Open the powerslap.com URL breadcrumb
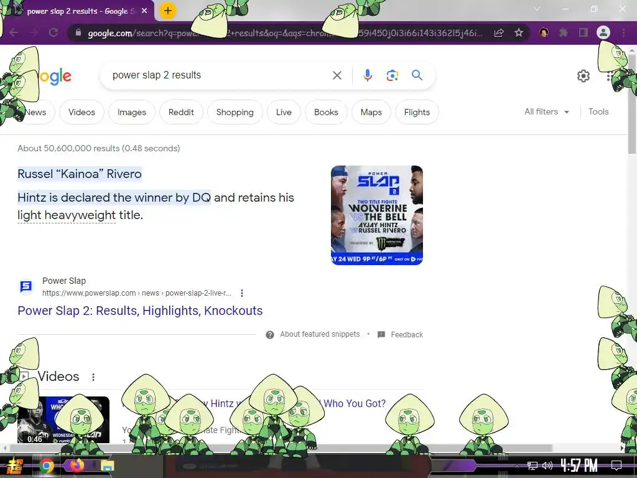 (x=136, y=293)
